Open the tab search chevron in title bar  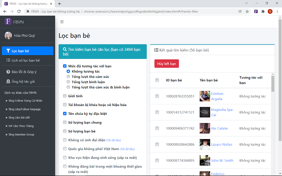246,3
